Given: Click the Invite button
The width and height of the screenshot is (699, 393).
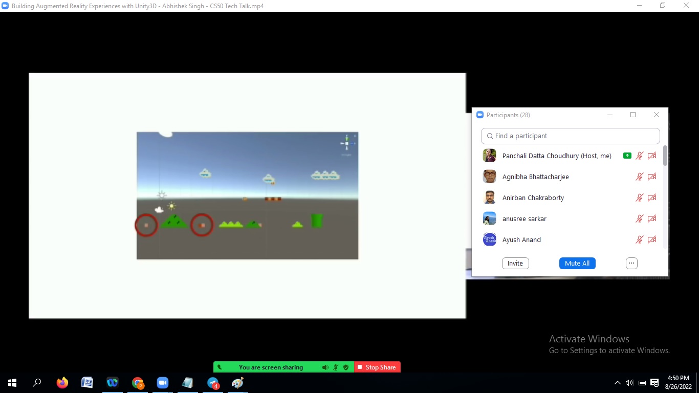Looking at the screenshot, I should coord(515,263).
